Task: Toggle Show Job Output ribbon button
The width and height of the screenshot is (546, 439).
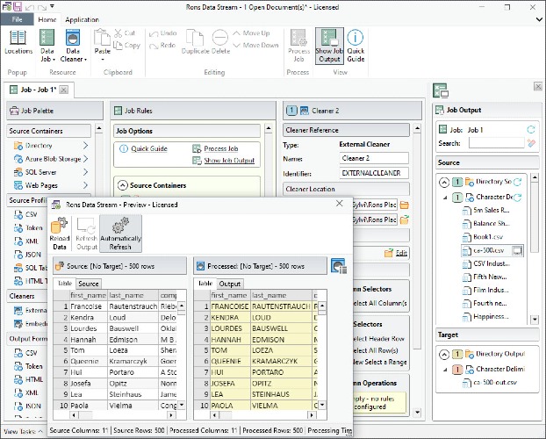Action: click(x=329, y=46)
